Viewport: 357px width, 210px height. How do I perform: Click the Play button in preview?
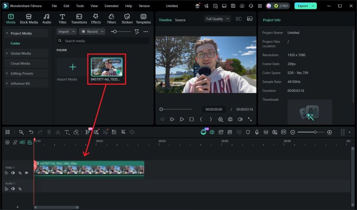pyautogui.click(x=182, y=119)
